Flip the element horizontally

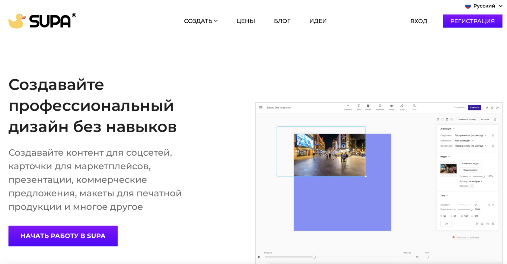(x=489, y=205)
